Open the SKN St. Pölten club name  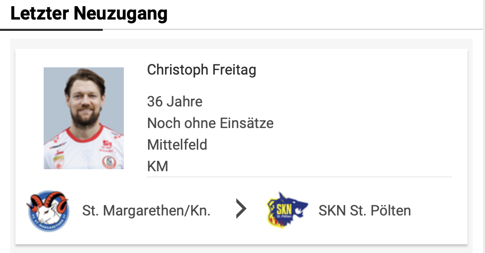[364, 210]
